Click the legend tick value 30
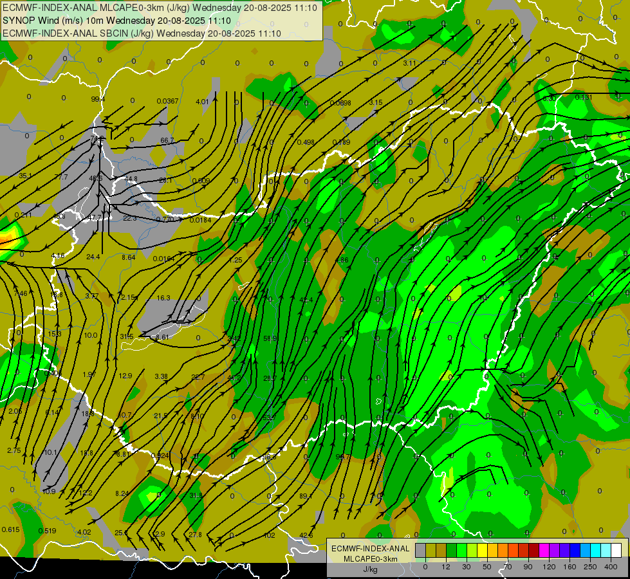Screen dimensions: 630x579 pos(466,567)
